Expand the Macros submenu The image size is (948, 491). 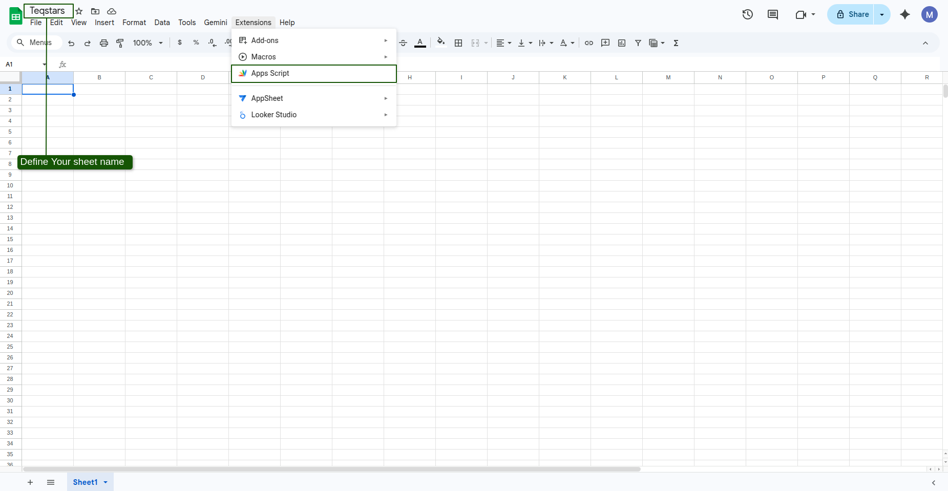pos(314,57)
